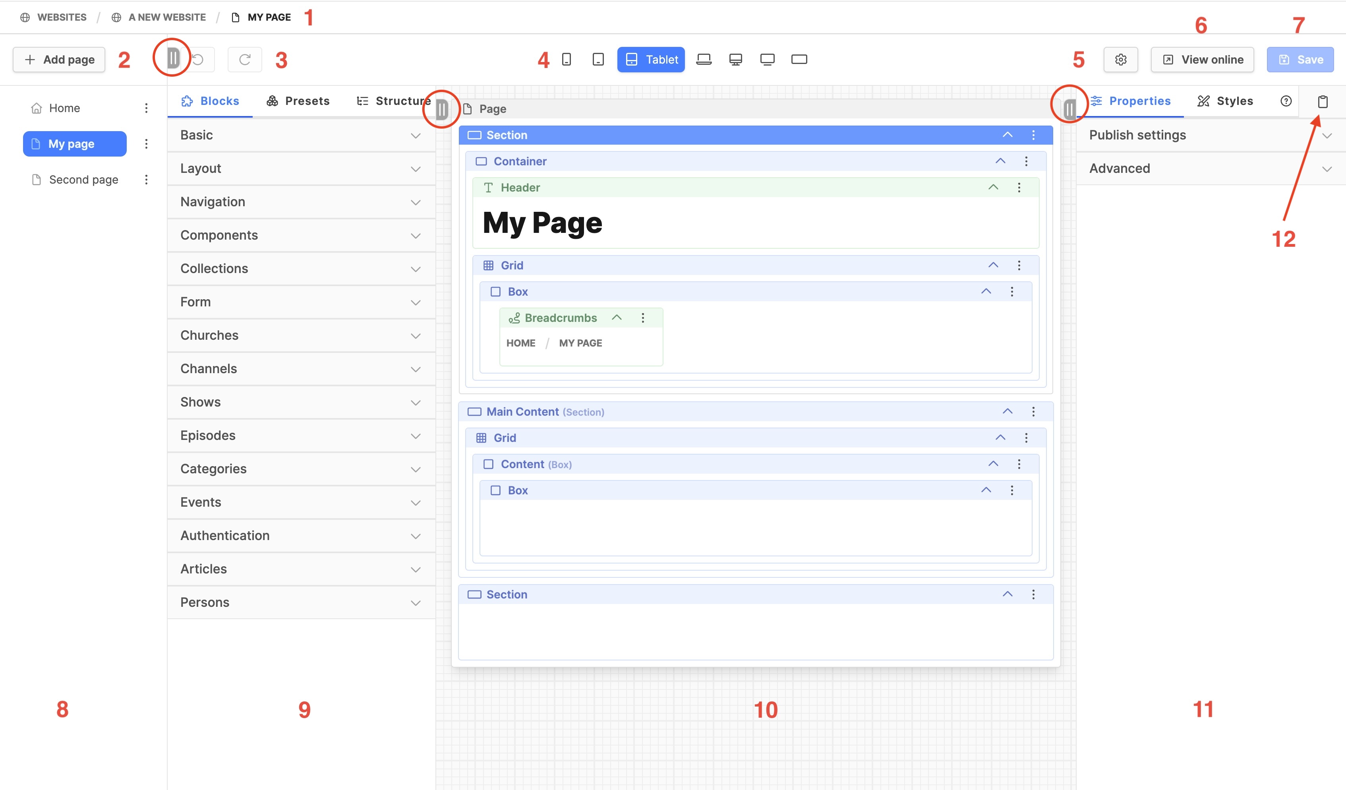Expand Publish settings panel
The height and width of the screenshot is (790, 1346).
pyautogui.click(x=1209, y=135)
